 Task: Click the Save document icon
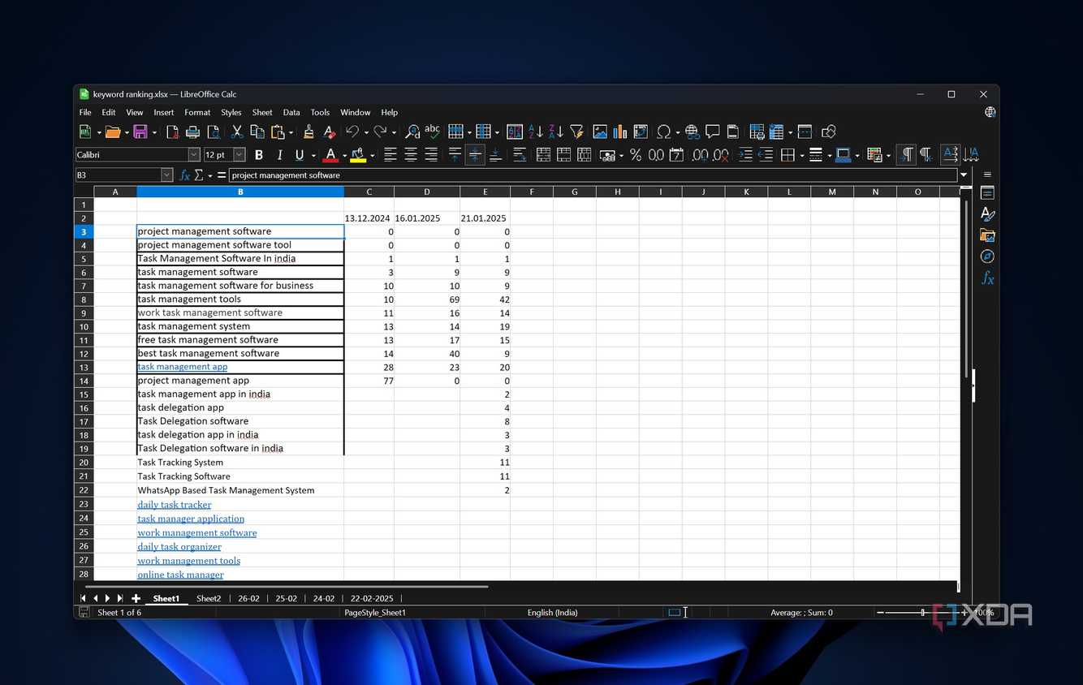140,131
